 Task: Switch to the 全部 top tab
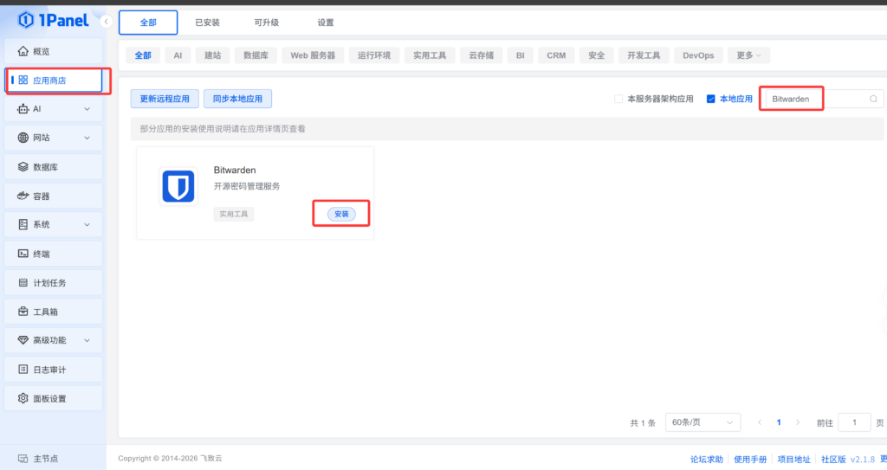pyautogui.click(x=148, y=23)
